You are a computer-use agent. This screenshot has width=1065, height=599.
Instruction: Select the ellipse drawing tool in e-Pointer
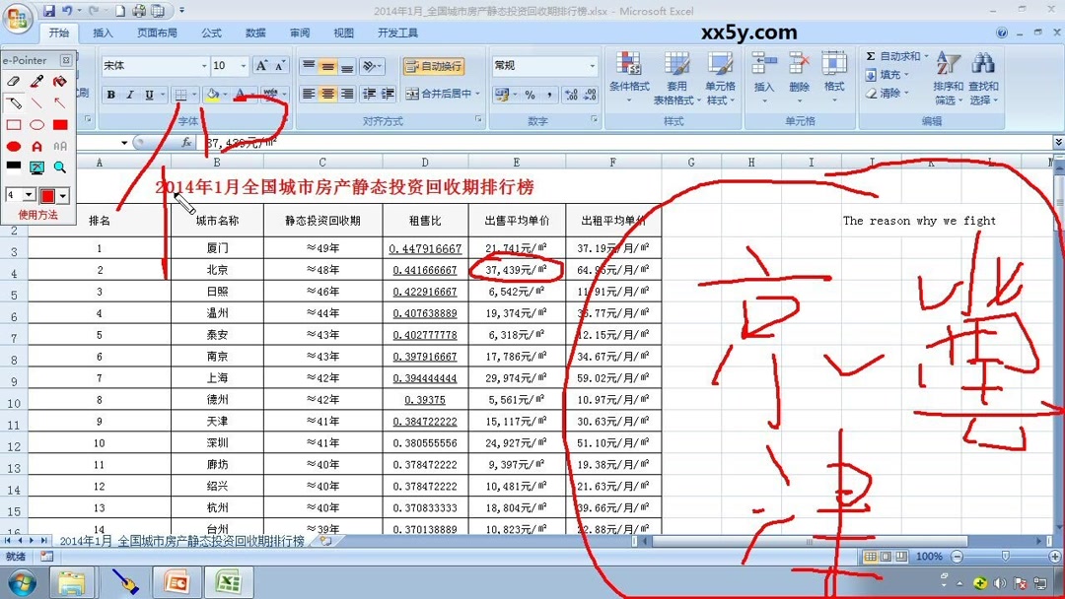tap(37, 123)
